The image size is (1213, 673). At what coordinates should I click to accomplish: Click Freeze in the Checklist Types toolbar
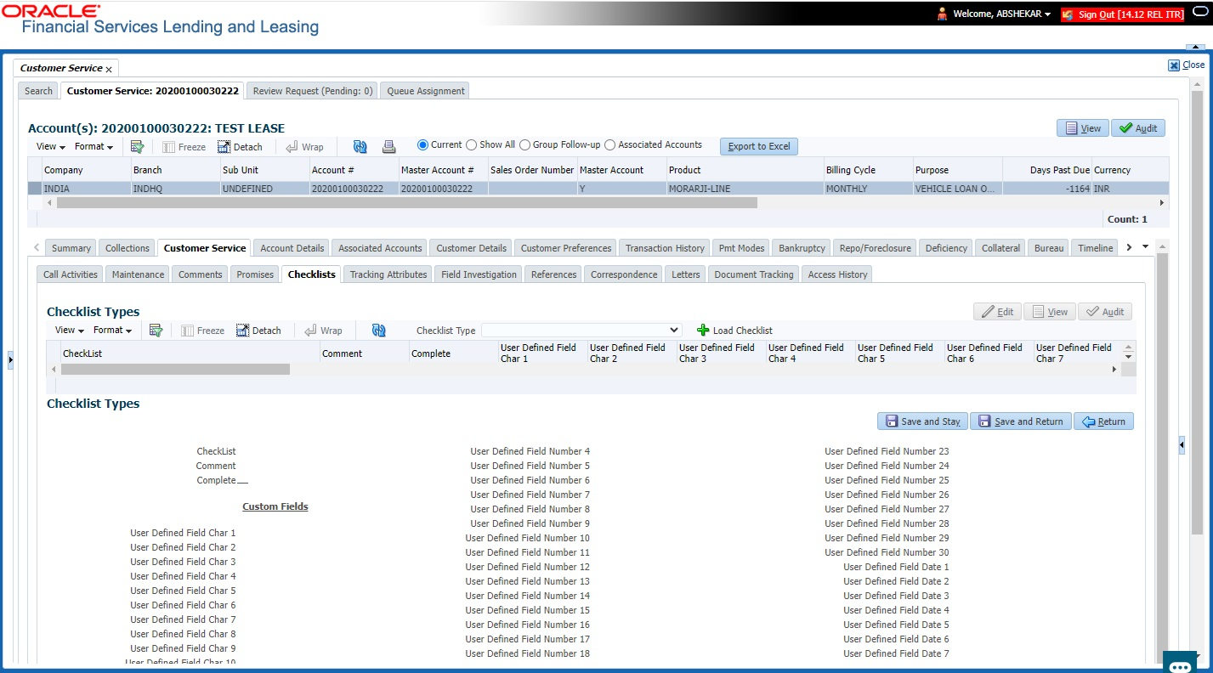point(203,331)
